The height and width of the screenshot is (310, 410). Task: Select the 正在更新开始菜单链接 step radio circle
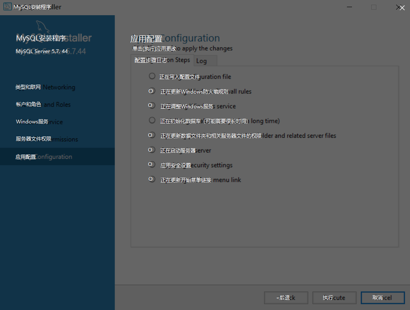coord(152,179)
